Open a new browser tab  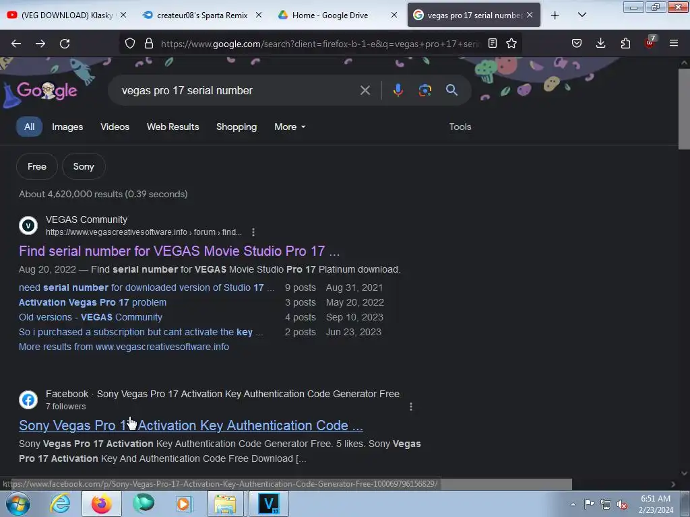555,15
